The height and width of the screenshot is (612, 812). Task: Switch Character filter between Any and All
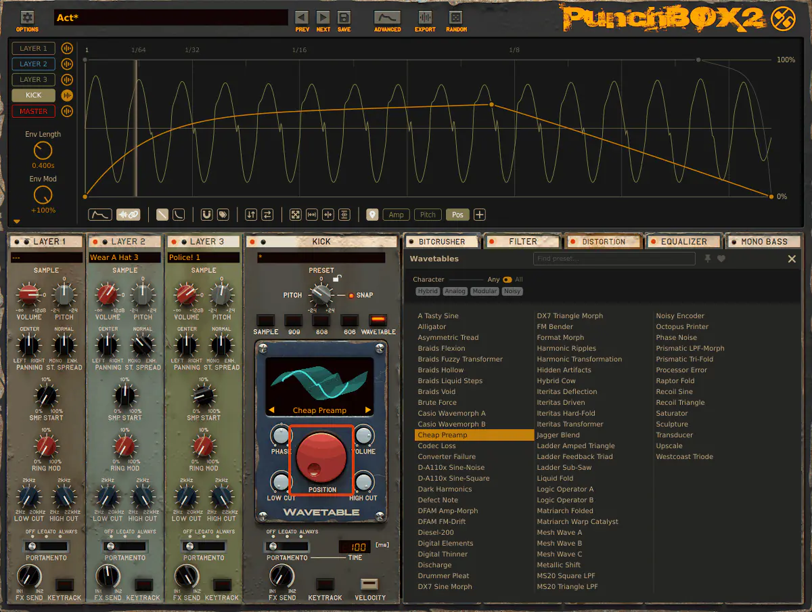[507, 280]
